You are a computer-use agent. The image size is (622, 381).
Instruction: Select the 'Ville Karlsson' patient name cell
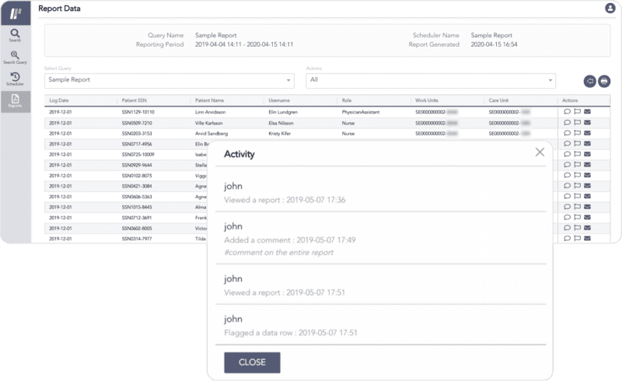tap(208, 123)
